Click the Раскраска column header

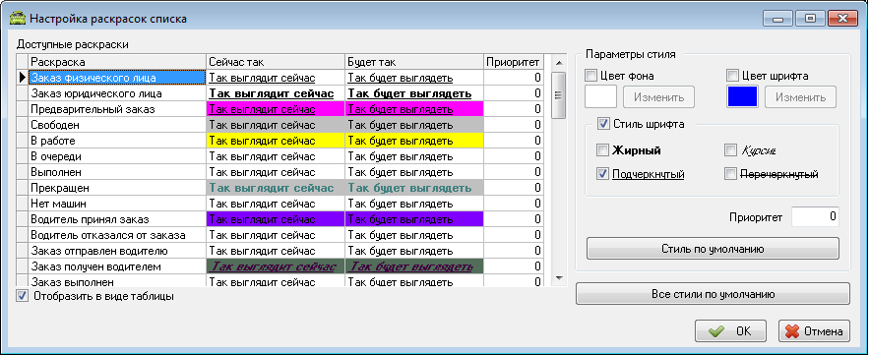click(x=117, y=62)
